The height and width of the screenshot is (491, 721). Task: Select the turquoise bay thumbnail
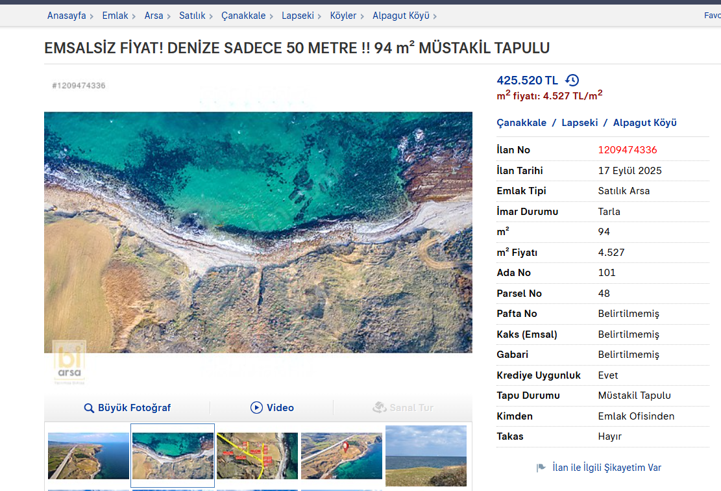(173, 456)
